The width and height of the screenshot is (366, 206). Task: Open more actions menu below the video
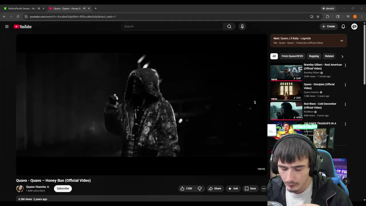(264, 189)
